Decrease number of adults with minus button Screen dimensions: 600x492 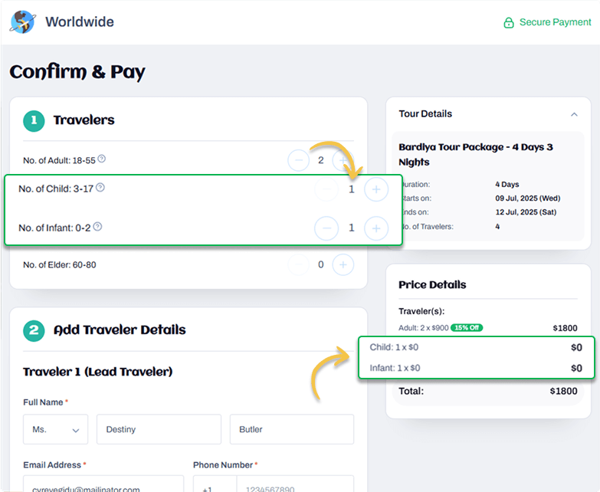point(299,160)
